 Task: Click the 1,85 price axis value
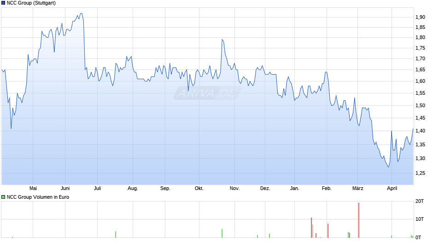[x=420, y=27]
